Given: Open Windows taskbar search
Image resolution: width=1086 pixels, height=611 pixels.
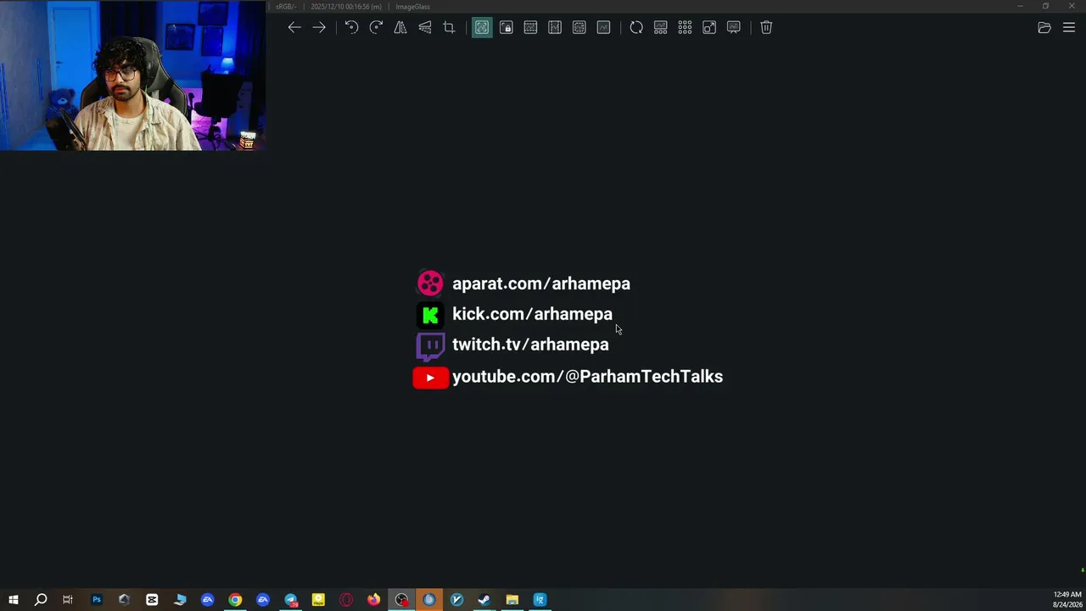Looking at the screenshot, I should (x=41, y=600).
